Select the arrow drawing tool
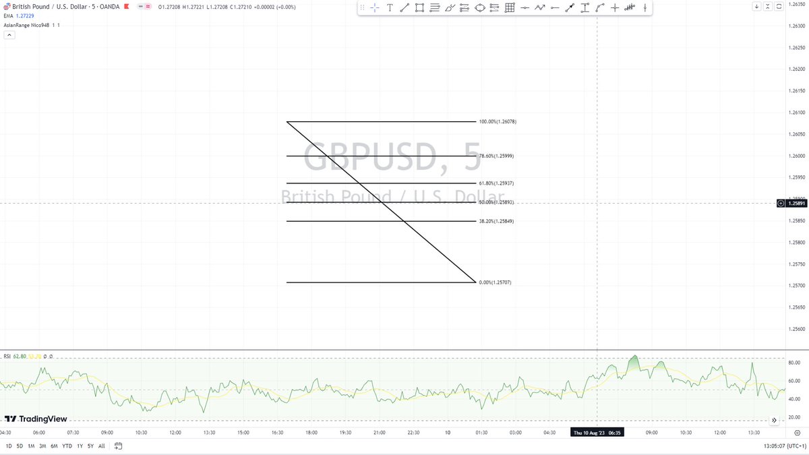809x455 pixels. tap(570, 8)
